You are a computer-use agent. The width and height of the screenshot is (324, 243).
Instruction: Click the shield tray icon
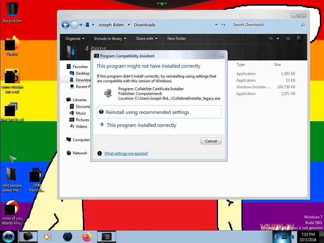(277, 237)
